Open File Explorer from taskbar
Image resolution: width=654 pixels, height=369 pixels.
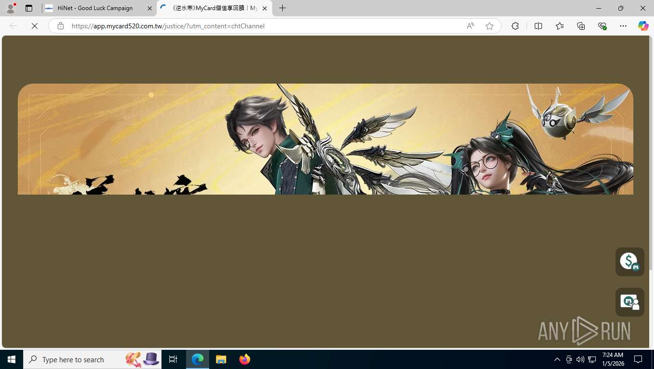[x=221, y=359]
